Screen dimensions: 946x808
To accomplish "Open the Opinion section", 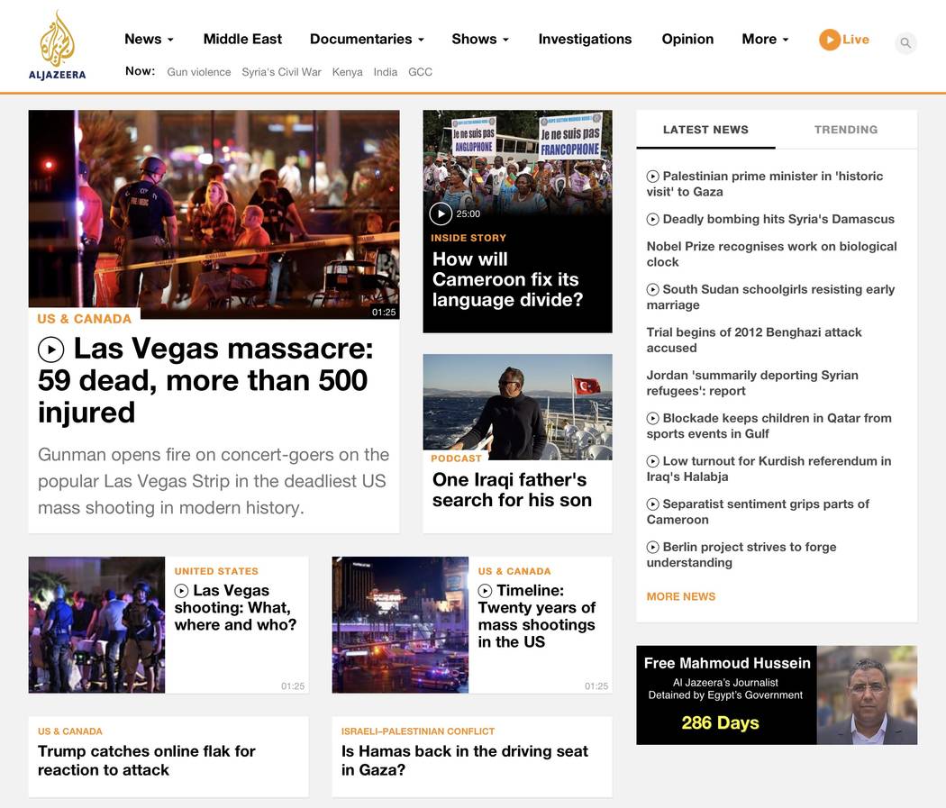I will click(x=687, y=40).
